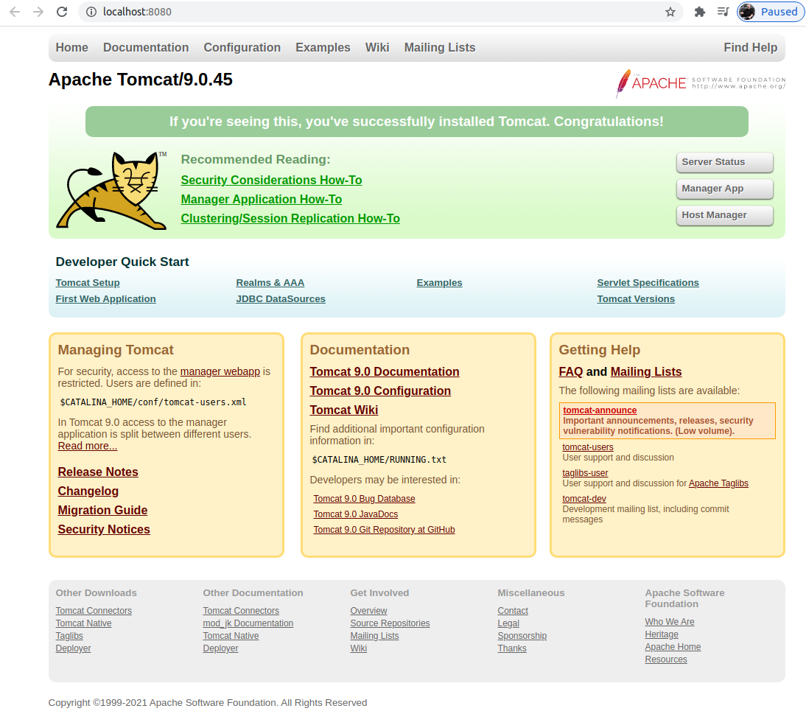Open Taglibs link under Other Downloads
Viewport: 806px width, 714px height.
pyautogui.click(x=69, y=637)
